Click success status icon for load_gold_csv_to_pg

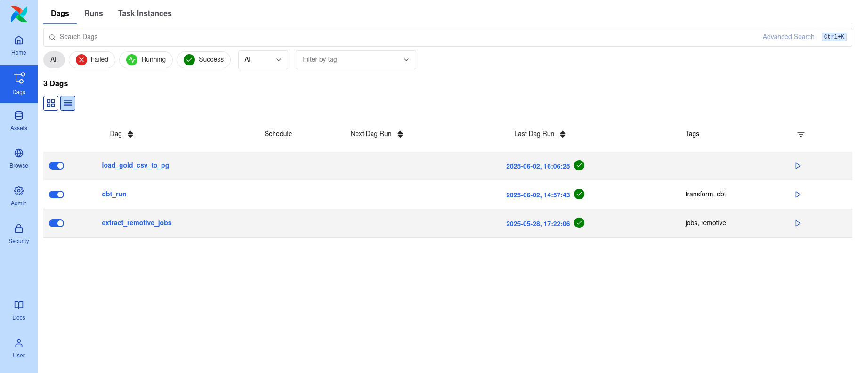(x=579, y=165)
